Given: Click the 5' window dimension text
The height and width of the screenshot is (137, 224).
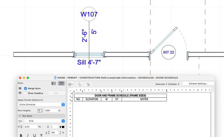Looking at the screenshot, I should [94, 32].
